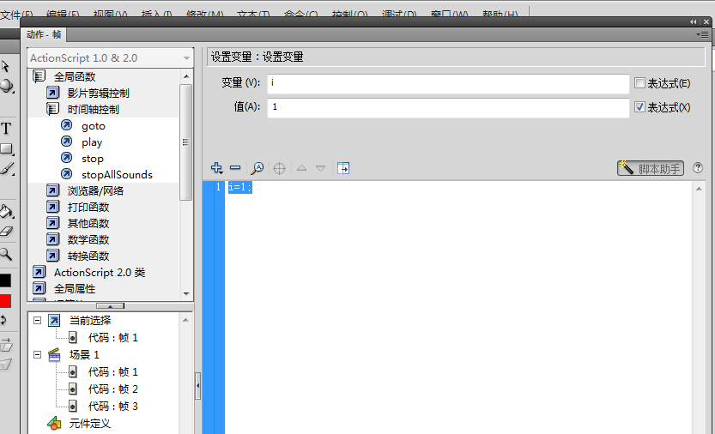
Task: Click the 值(A) input field
Action: tap(448, 107)
